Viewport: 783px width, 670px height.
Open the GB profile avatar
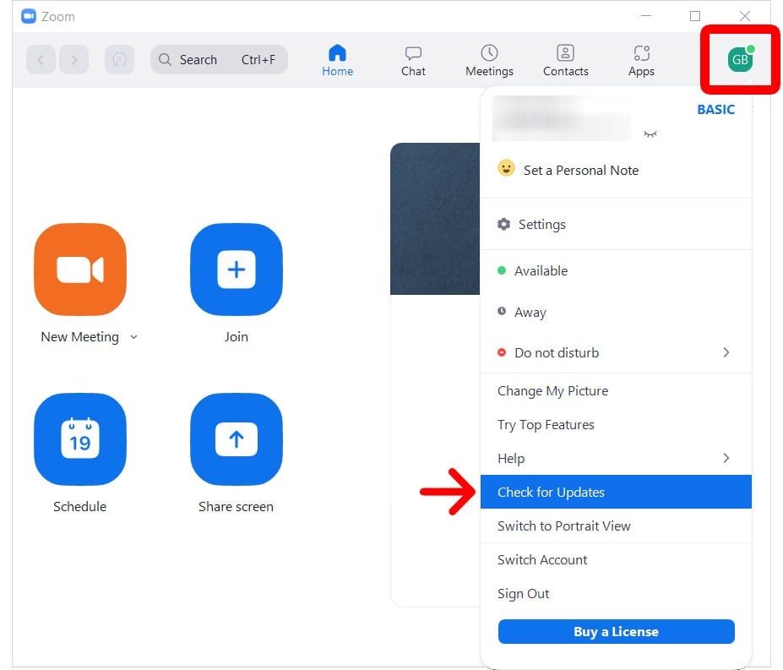coord(739,60)
